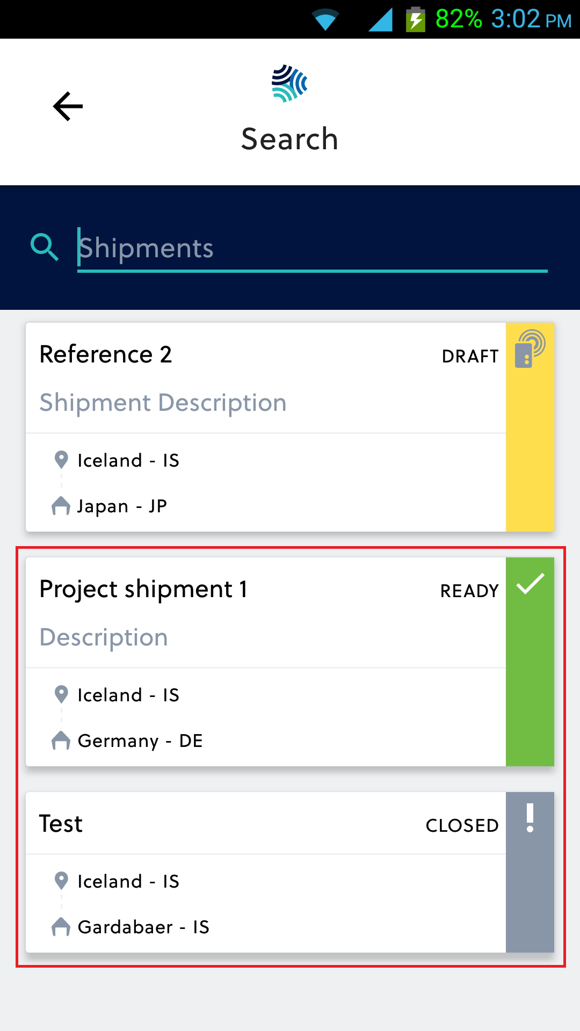Tap the magnifying glass search icon
Viewport: 580px width, 1031px height.
click(x=45, y=247)
